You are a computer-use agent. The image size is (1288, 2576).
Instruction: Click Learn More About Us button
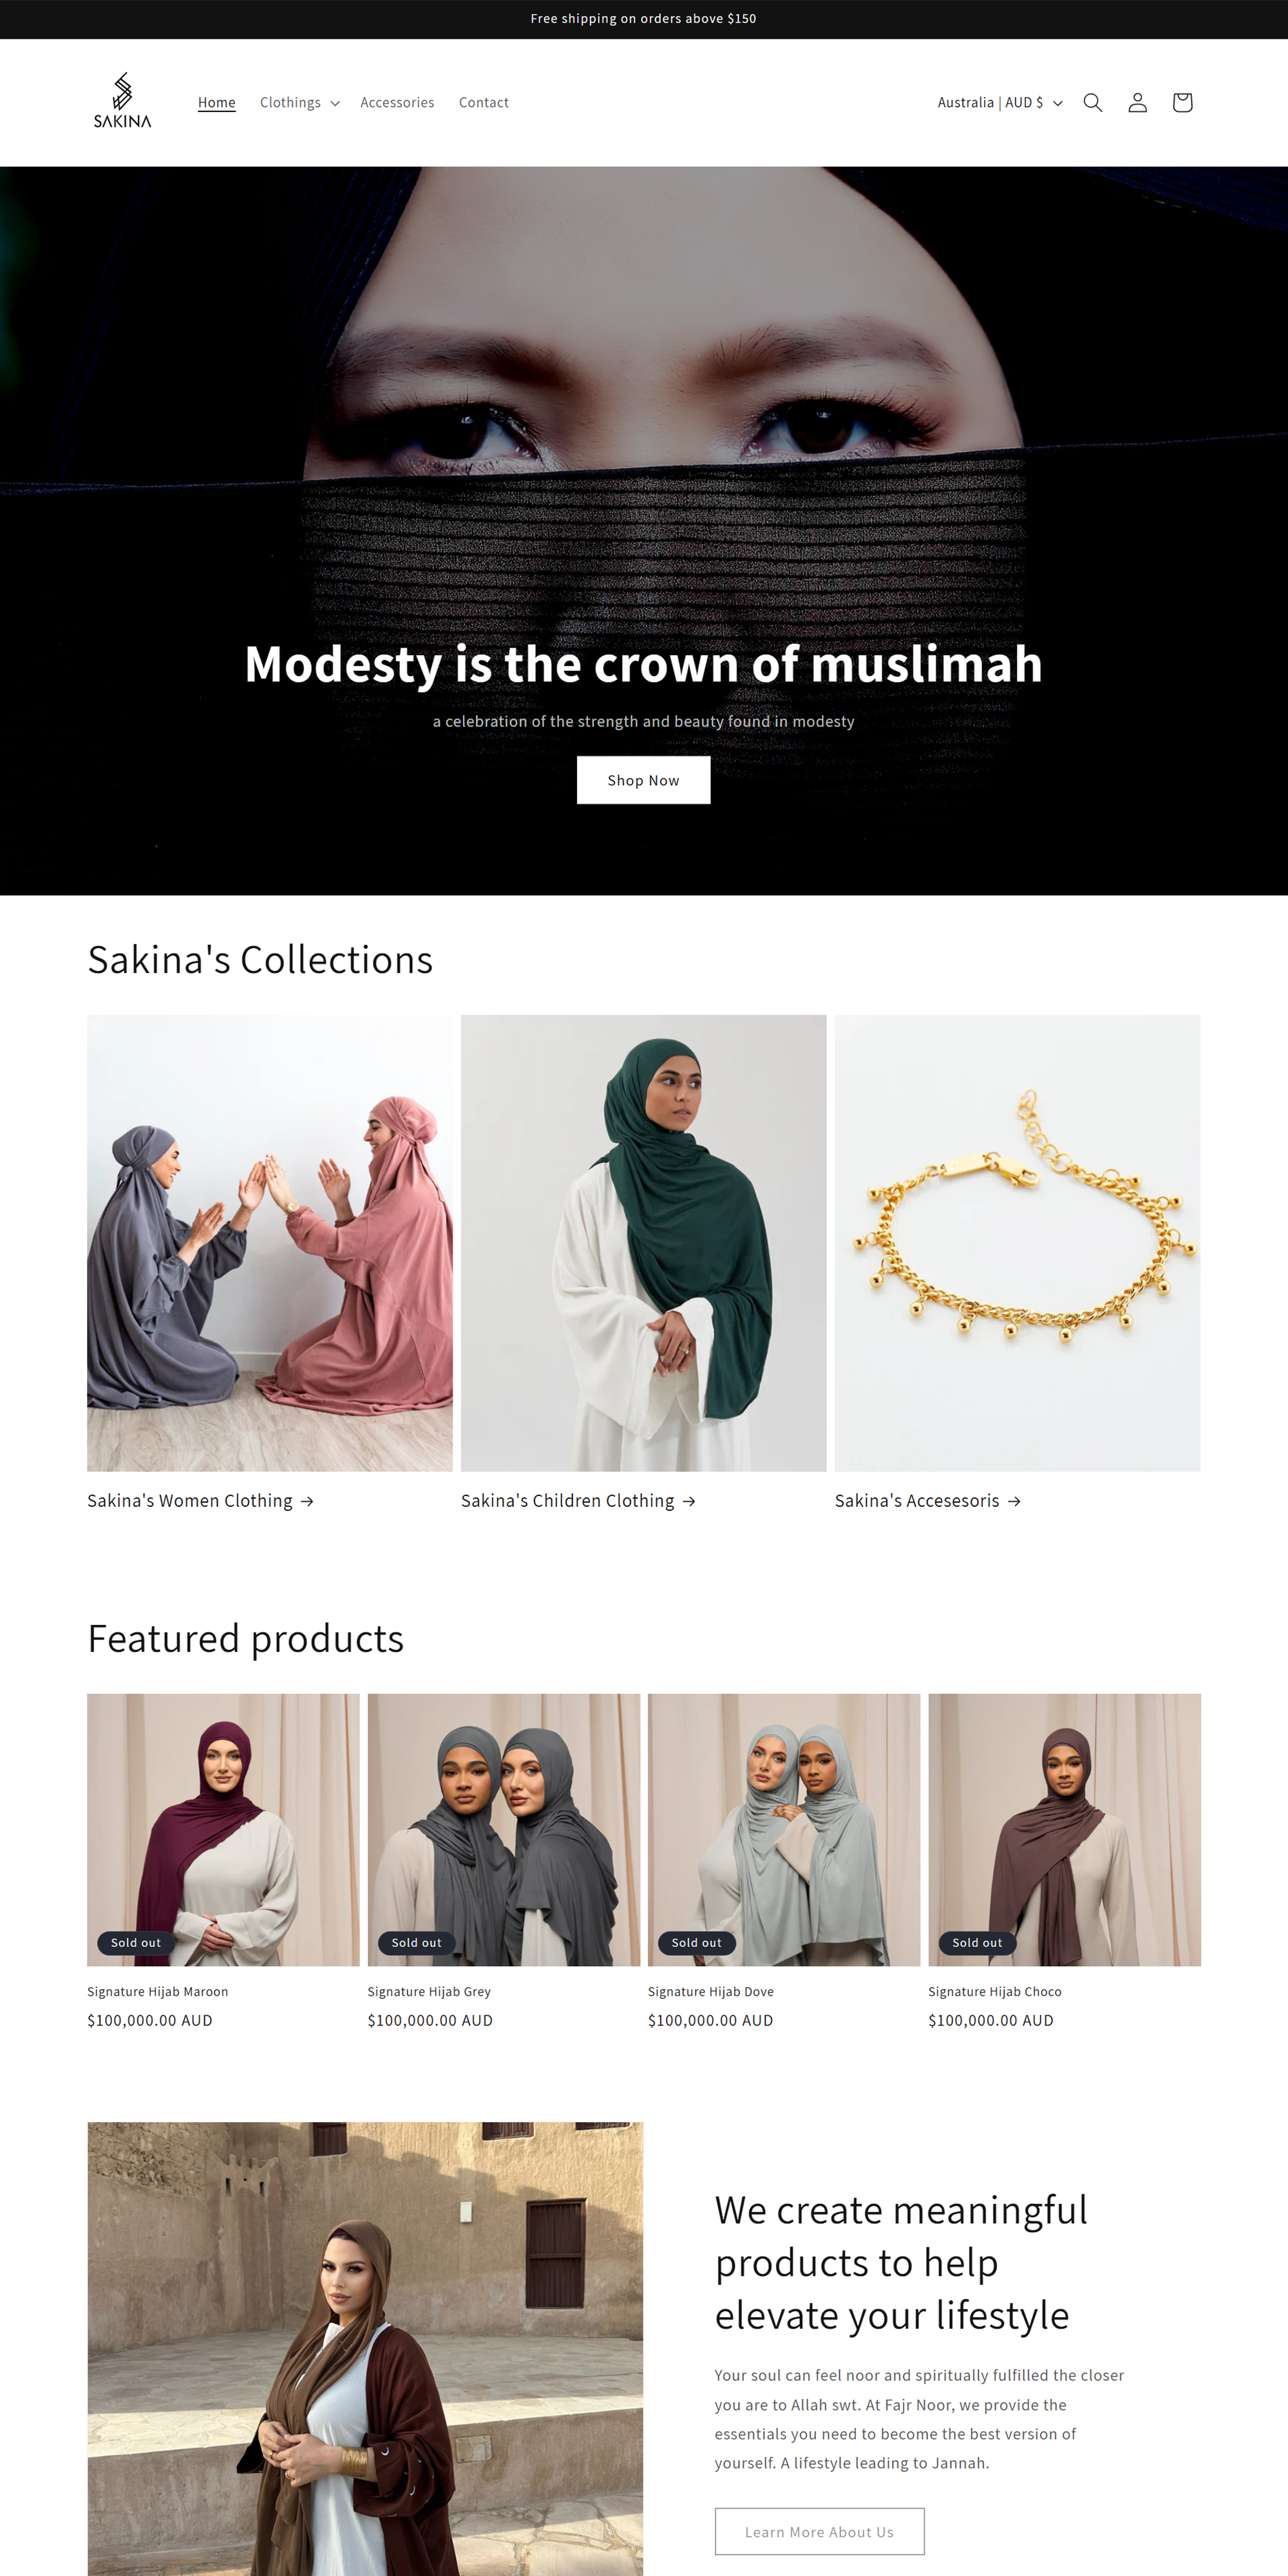(819, 2531)
